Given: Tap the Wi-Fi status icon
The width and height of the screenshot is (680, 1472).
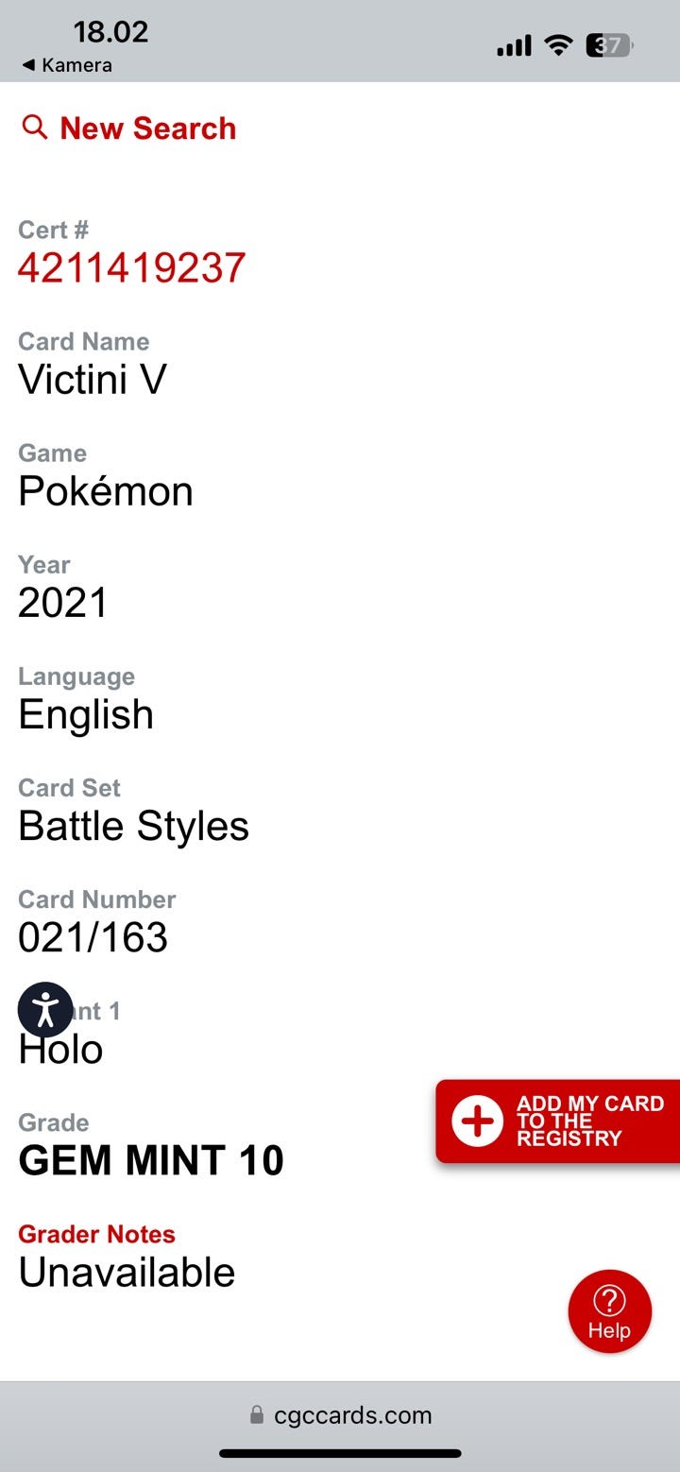Looking at the screenshot, I should [x=559, y=44].
